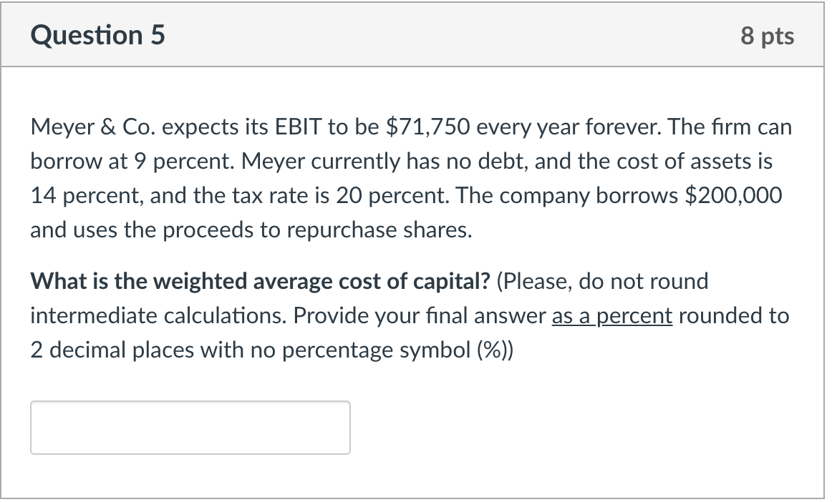Click the Question 5 title bar area
Viewport: 832px width, 502px height.
[x=415, y=34]
